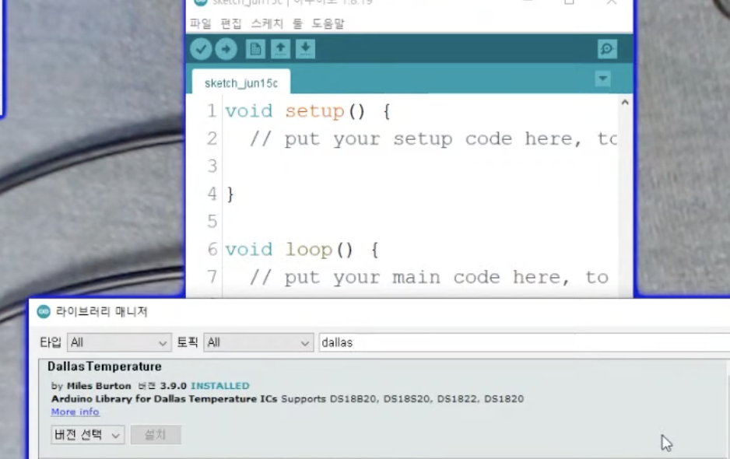Click the dallas search field
Screen dimensions: 730x459
pos(525,342)
